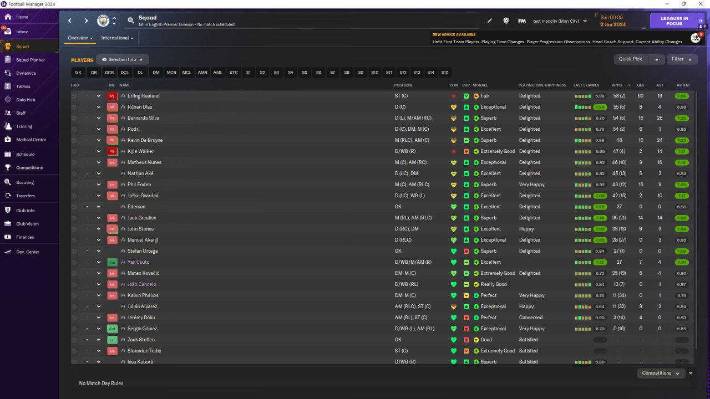Select the GK position slot

[78, 73]
